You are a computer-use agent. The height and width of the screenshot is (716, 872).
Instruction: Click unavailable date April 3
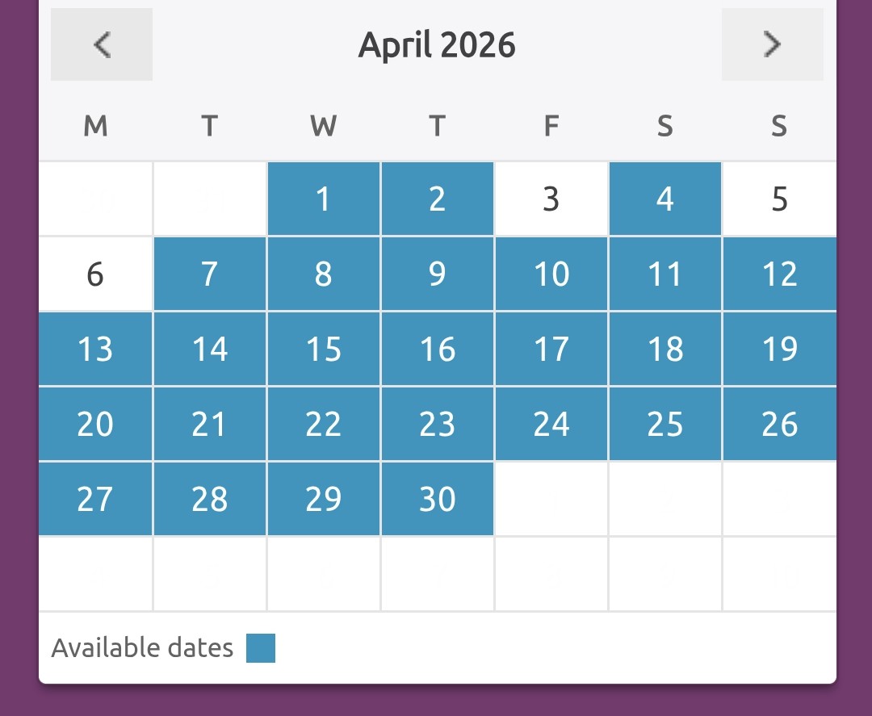click(x=551, y=199)
